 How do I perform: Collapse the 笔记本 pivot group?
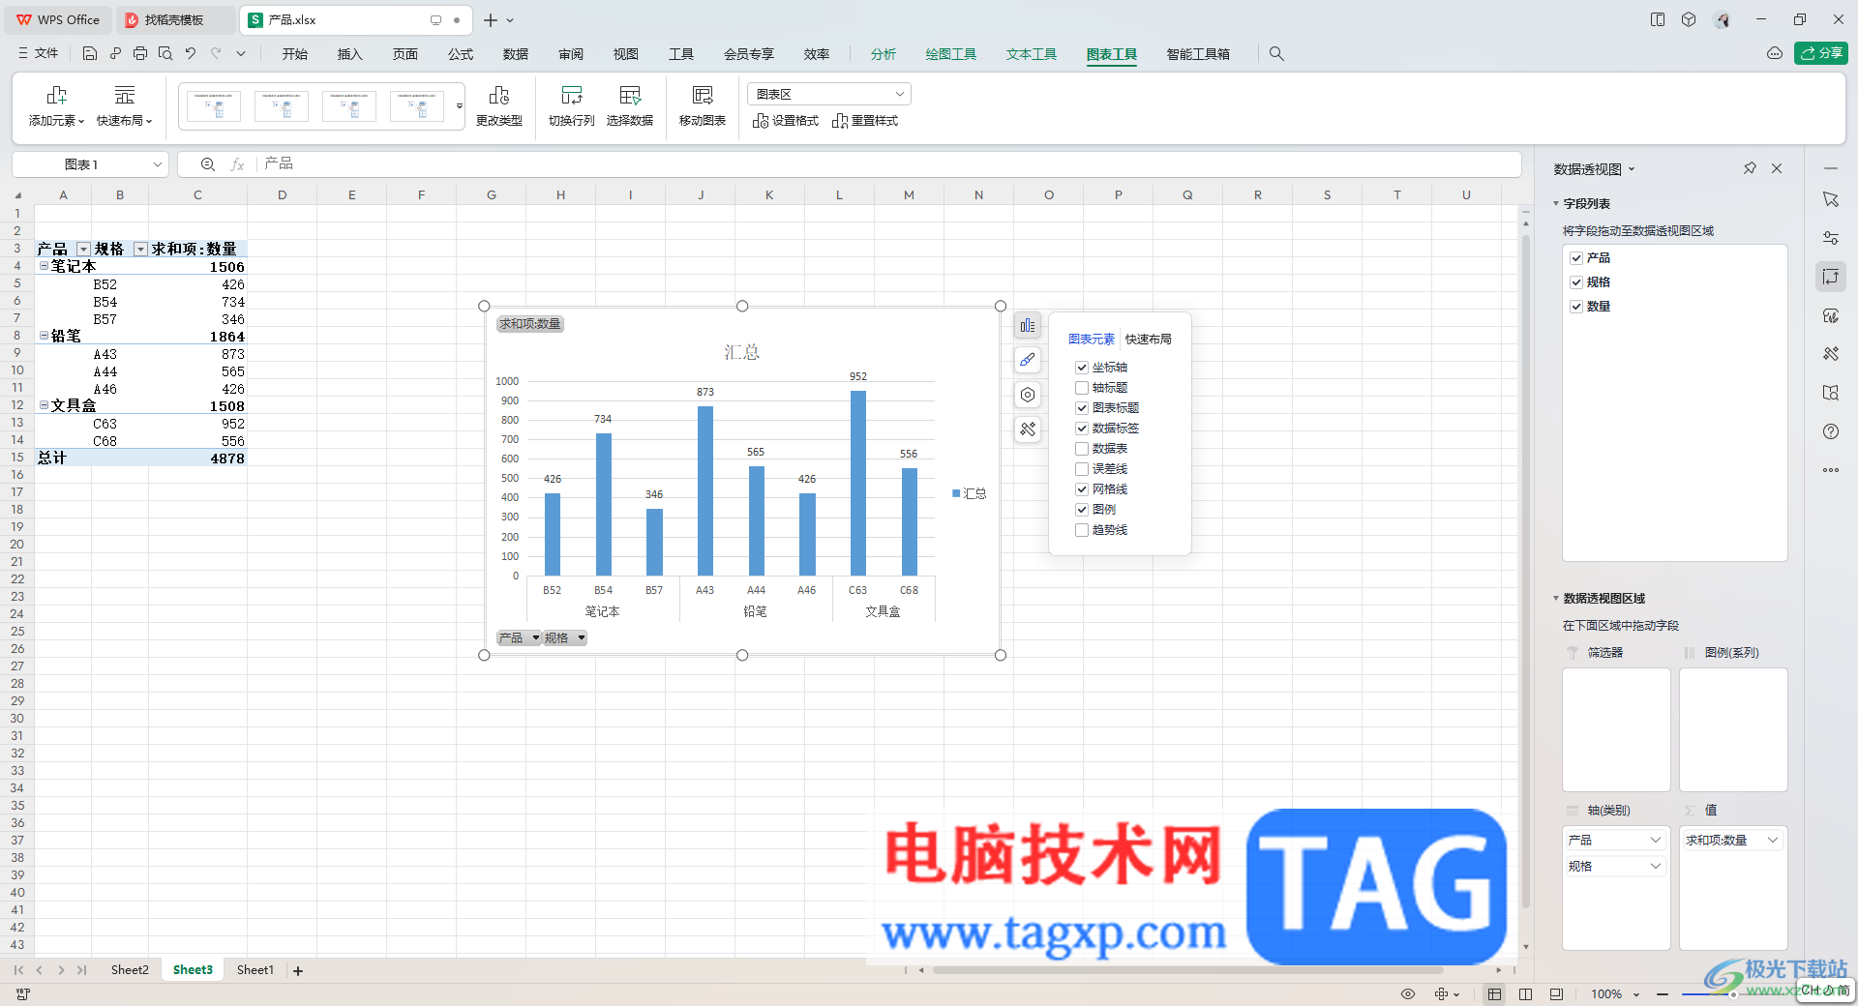44,266
